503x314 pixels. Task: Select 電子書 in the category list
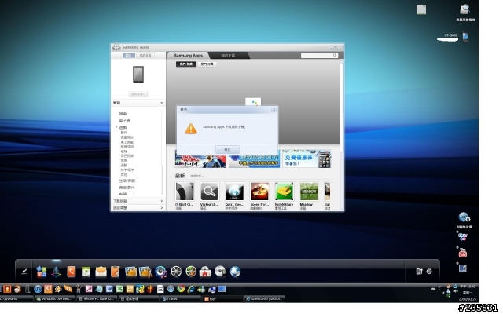[125, 120]
